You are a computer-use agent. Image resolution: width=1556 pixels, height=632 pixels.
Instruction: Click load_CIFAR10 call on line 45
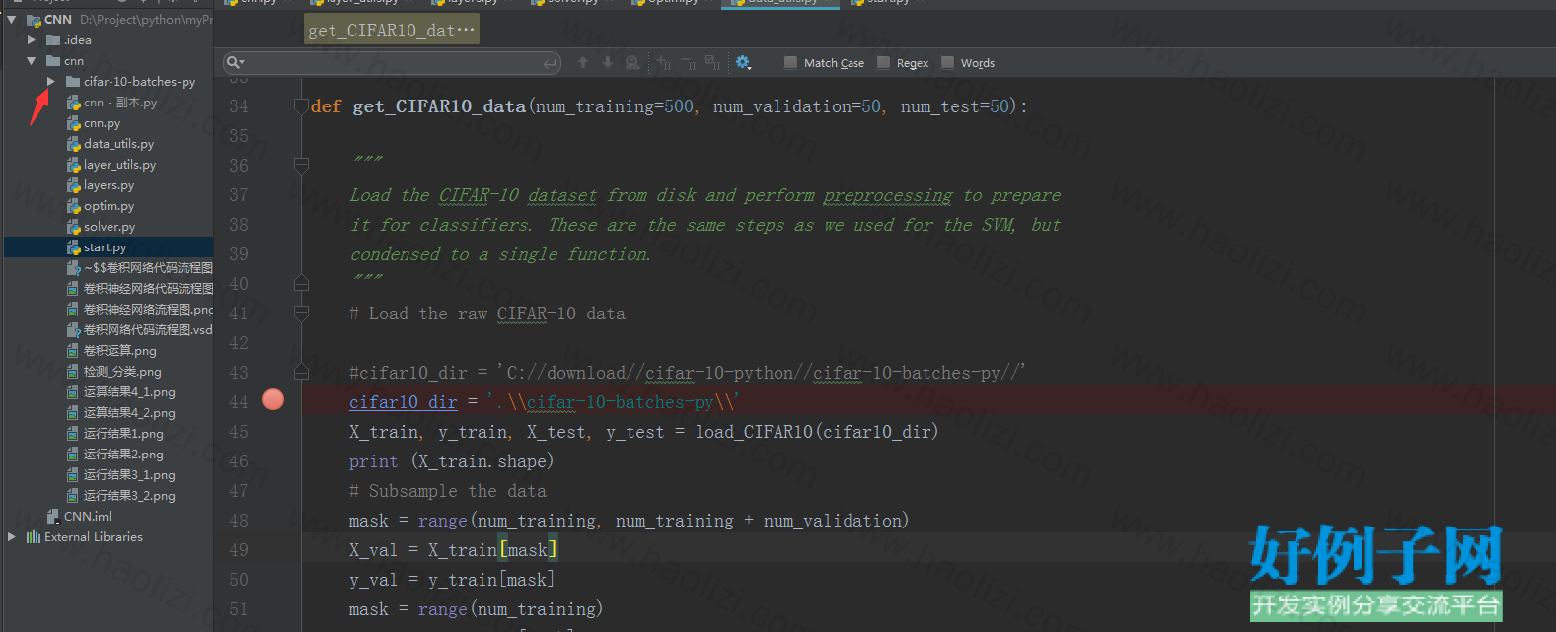click(x=754, y=432)
